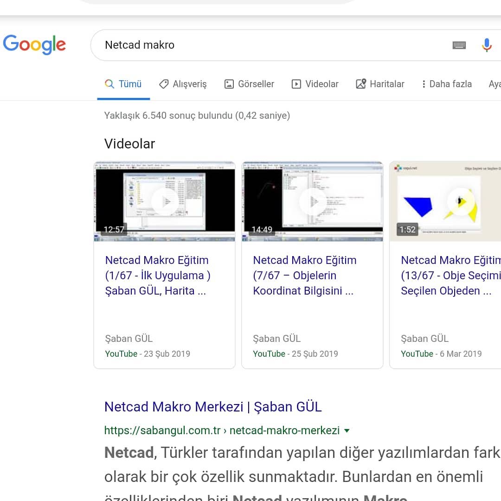Click the Alışveriş shopping tag icon
This screenshot has width=501, height=501.
(x=164, y=84)
